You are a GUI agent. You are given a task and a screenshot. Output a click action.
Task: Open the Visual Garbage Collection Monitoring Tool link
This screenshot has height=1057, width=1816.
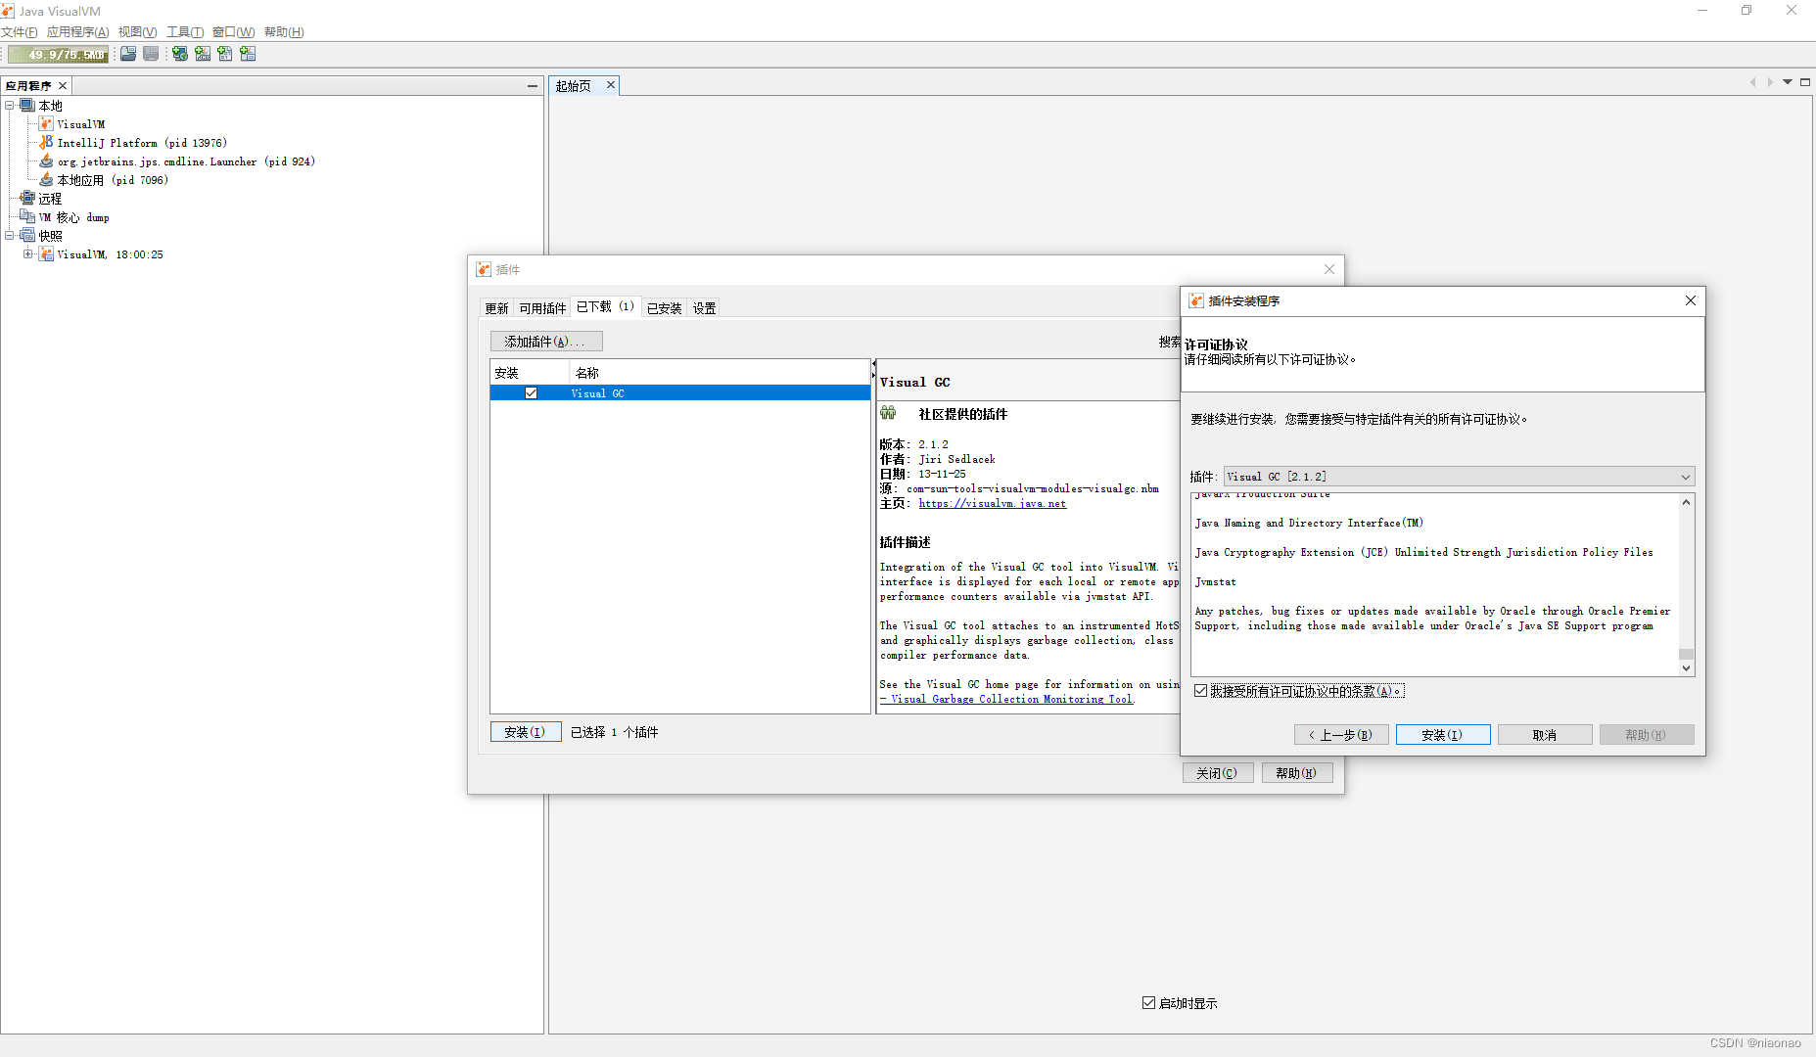[x=1006, y=699]
